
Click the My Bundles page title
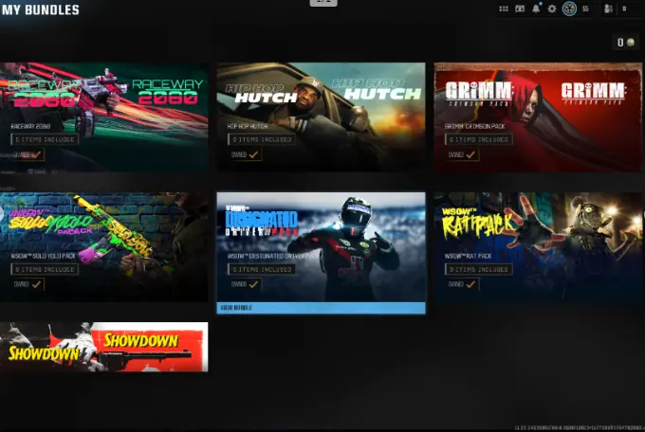click(40, 9)
